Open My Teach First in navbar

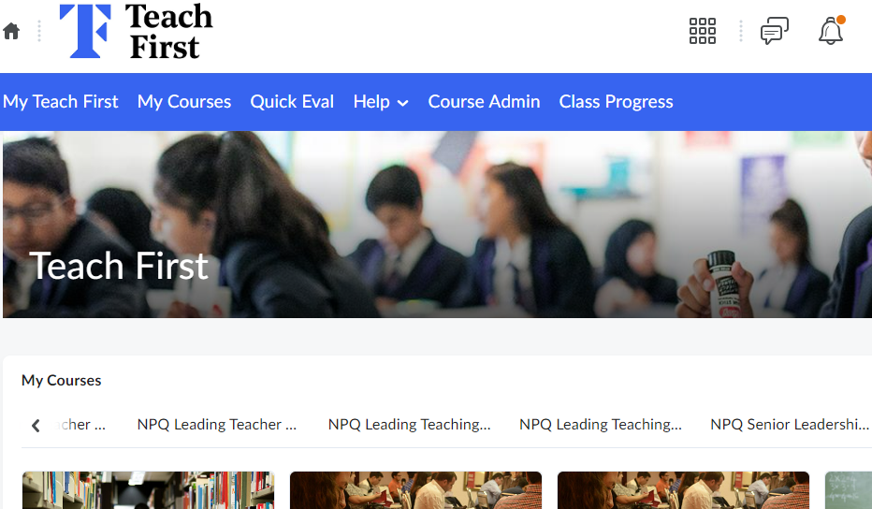(x=61, y=102)
